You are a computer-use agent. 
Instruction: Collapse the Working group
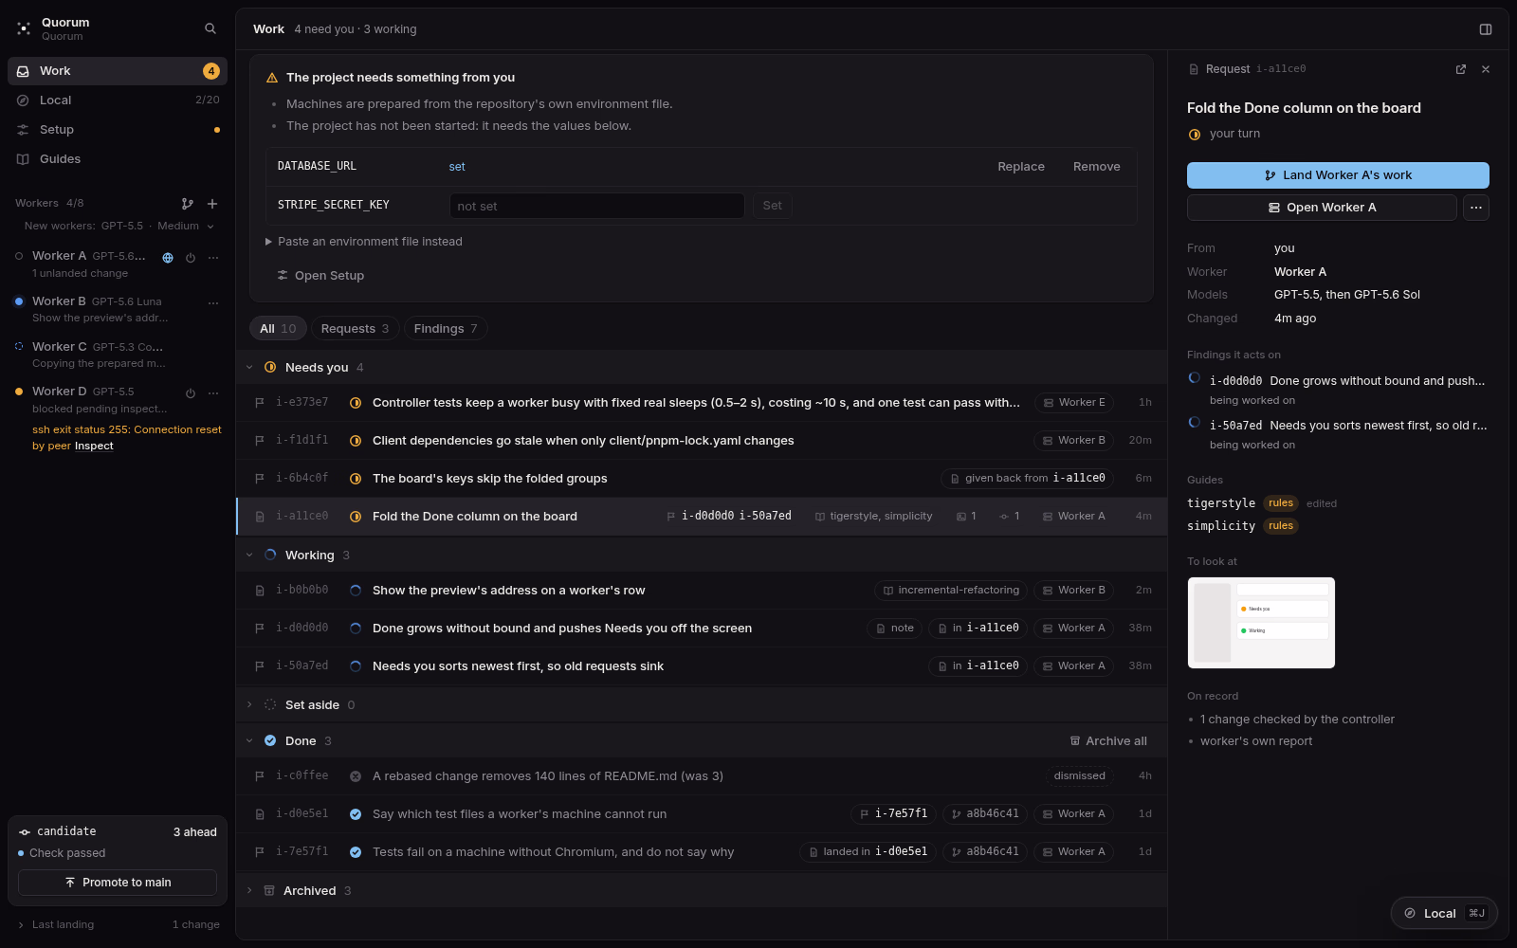pos(249,556)
